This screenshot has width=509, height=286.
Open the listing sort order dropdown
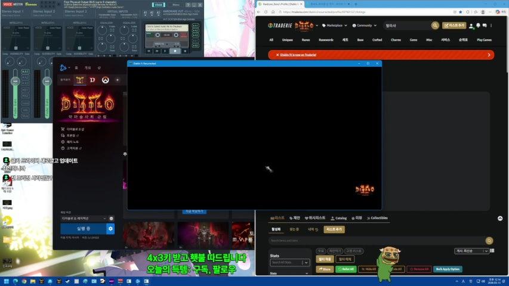471,251
